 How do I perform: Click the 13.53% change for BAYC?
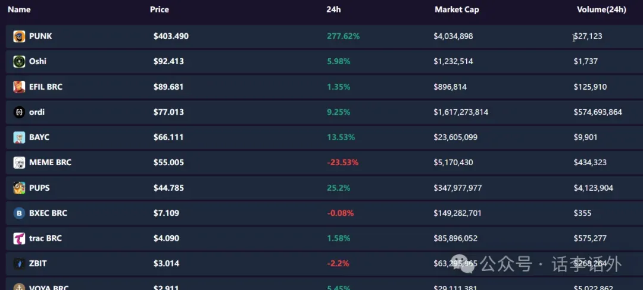(x=341, y=137)
